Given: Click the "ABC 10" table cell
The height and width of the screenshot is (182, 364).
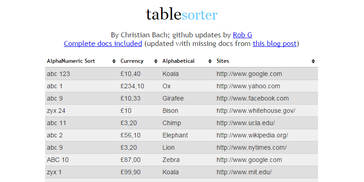Looking at the screenshot, I should (x=58, y=160).
